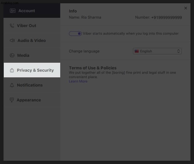Open the Account settings tab
The image size is (194, 164).
(32, 11)
